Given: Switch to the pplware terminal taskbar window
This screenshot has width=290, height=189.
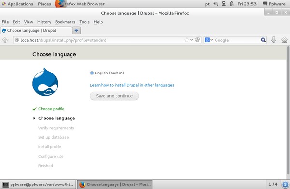Looking at the screenshot, I should 38,184.
